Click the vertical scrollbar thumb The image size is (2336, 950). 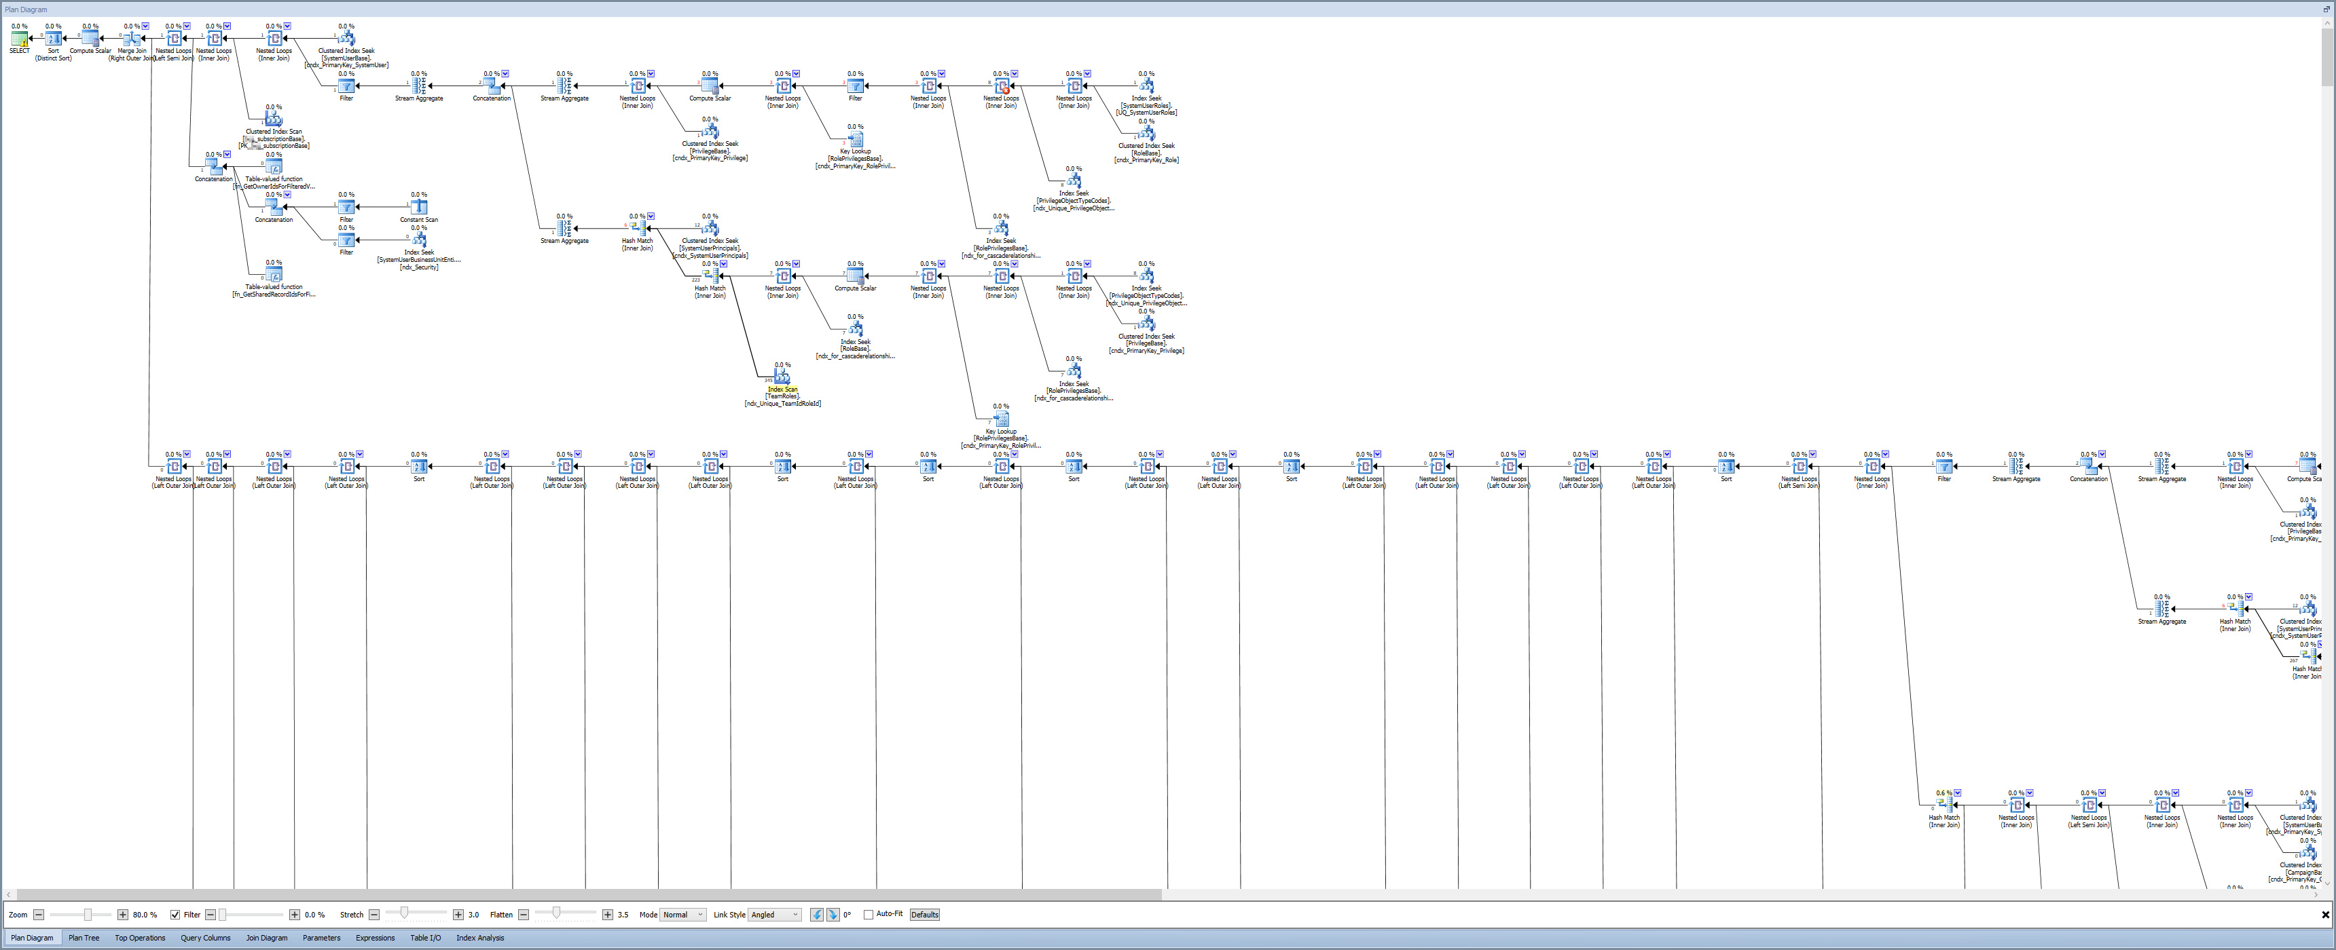click(2327, 56)
